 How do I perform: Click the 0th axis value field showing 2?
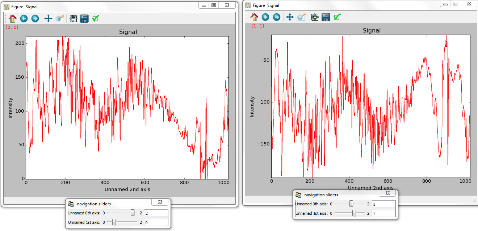156,213
